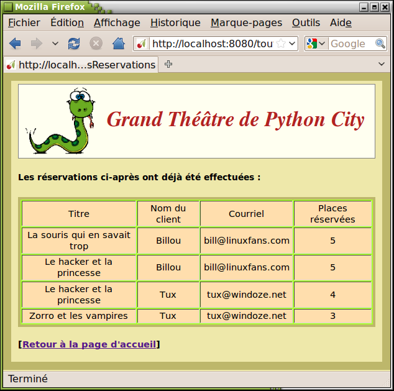
Task: Click the Back navigation arrow
Action: click(x=16, y=44)
